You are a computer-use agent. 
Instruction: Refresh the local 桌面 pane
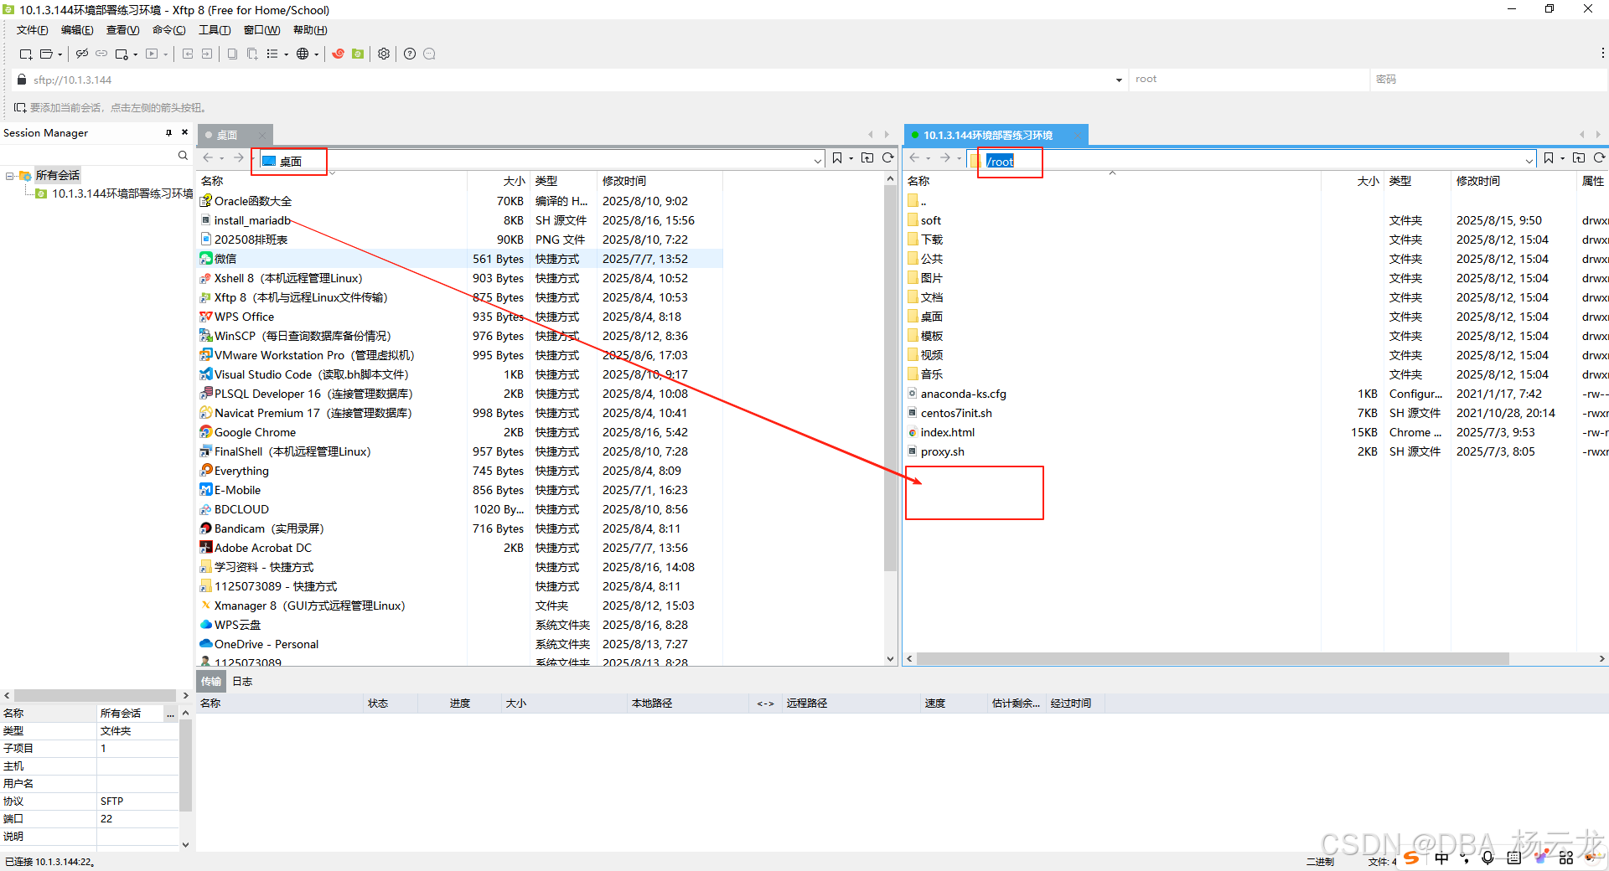coord(887,157)
